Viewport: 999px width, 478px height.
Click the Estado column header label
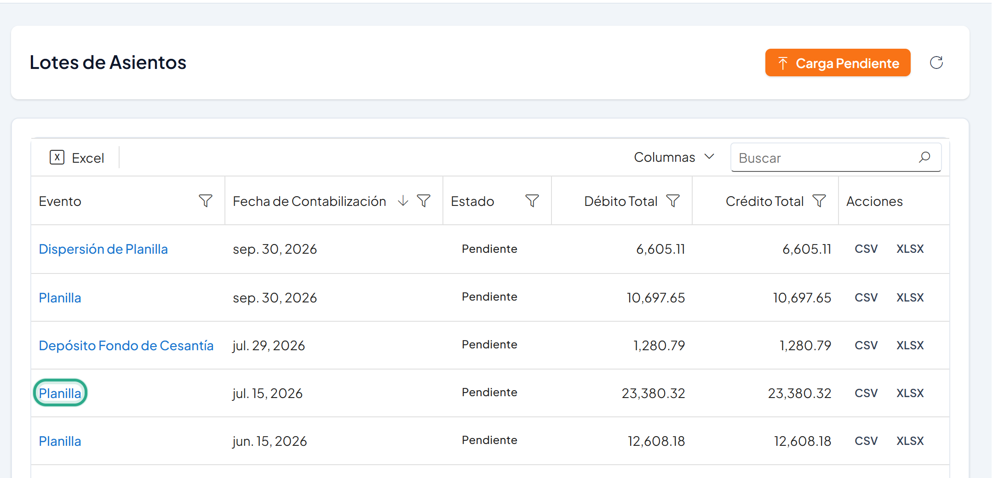[x=472, y=201]
